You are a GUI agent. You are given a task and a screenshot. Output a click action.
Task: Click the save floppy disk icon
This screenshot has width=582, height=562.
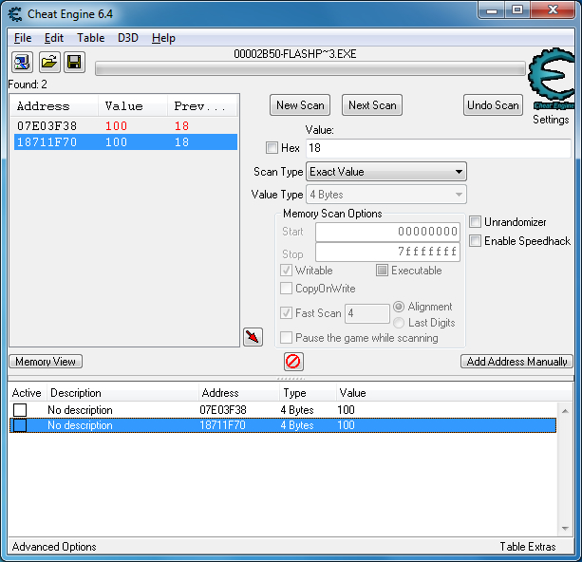75,62
